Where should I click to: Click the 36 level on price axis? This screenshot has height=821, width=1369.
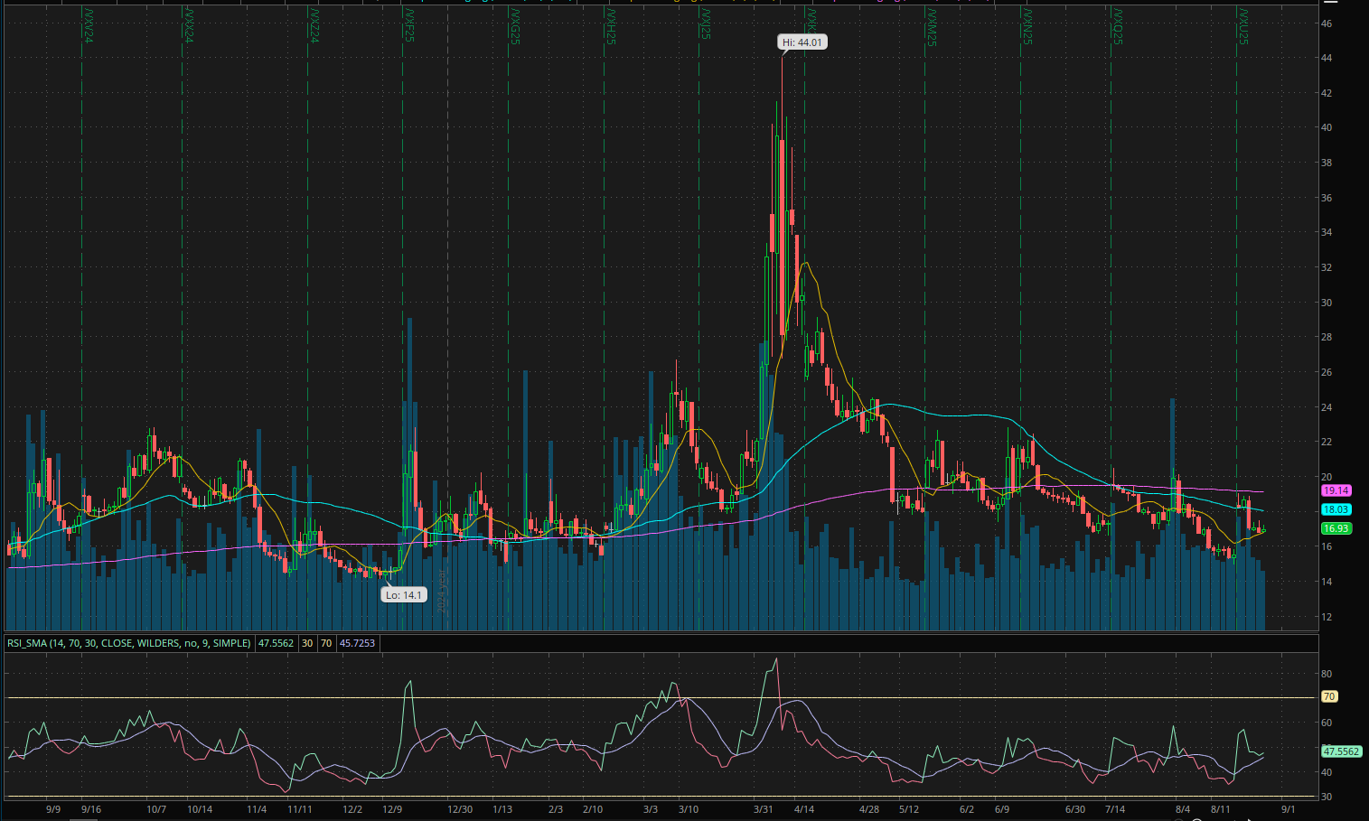[x=1327, y=198]
